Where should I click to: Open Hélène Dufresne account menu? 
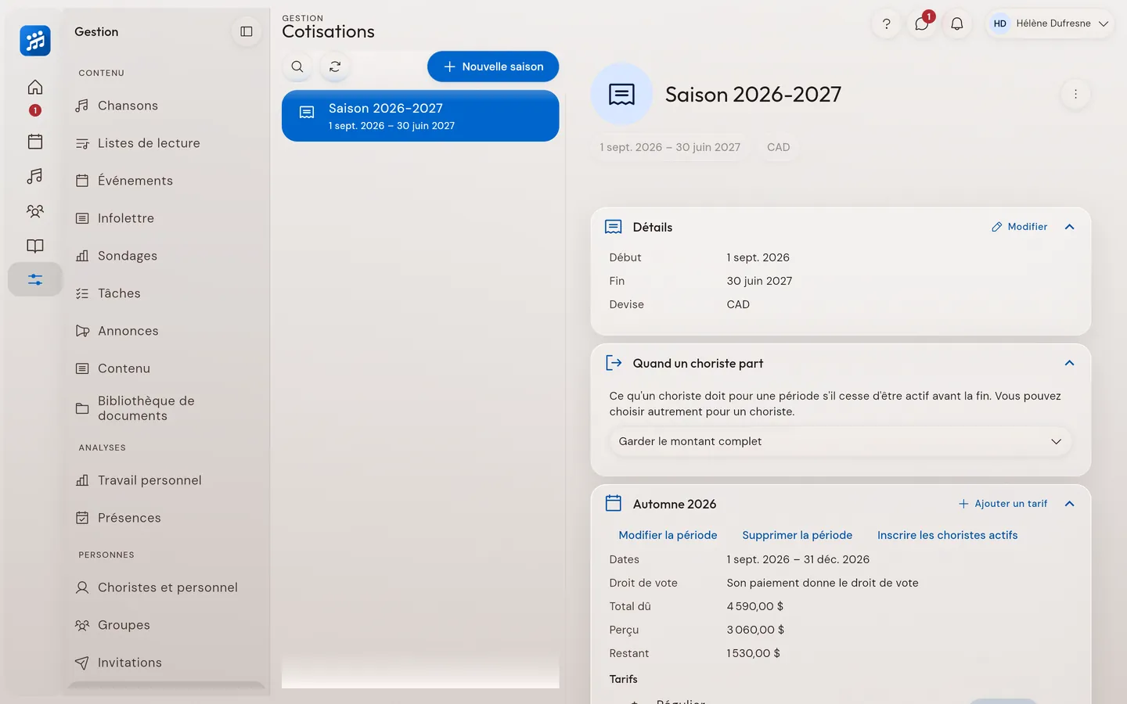click(x=1050, y=23)
